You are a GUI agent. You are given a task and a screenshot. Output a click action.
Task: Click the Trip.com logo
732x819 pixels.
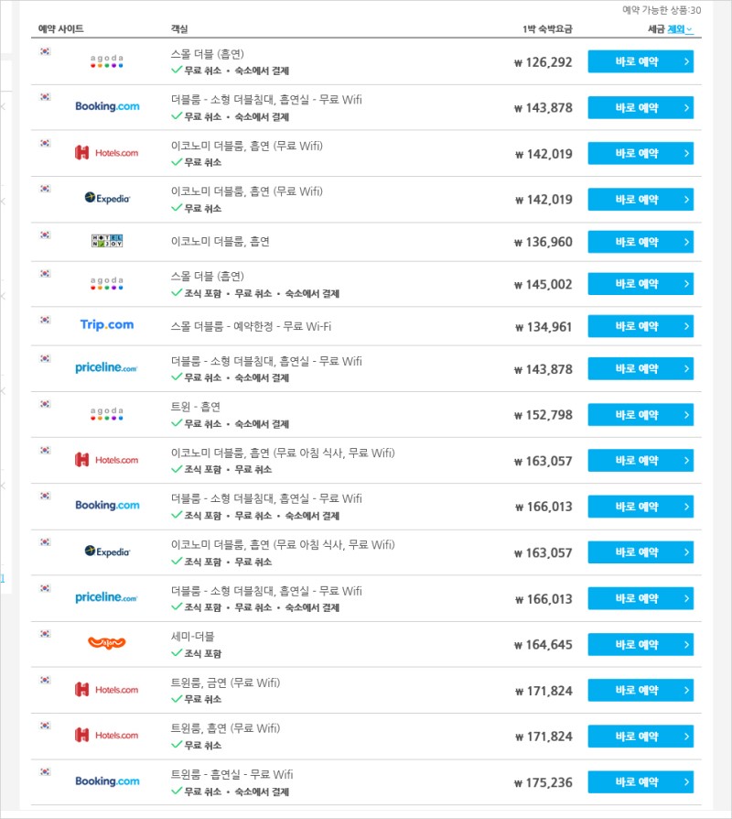(x=107, y=325)
